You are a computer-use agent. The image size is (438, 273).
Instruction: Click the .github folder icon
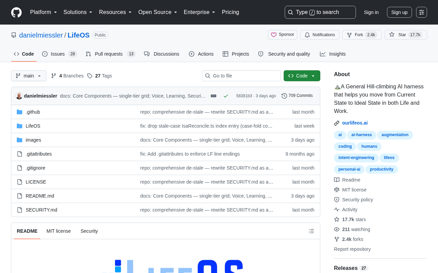click(x=20, y=112)
